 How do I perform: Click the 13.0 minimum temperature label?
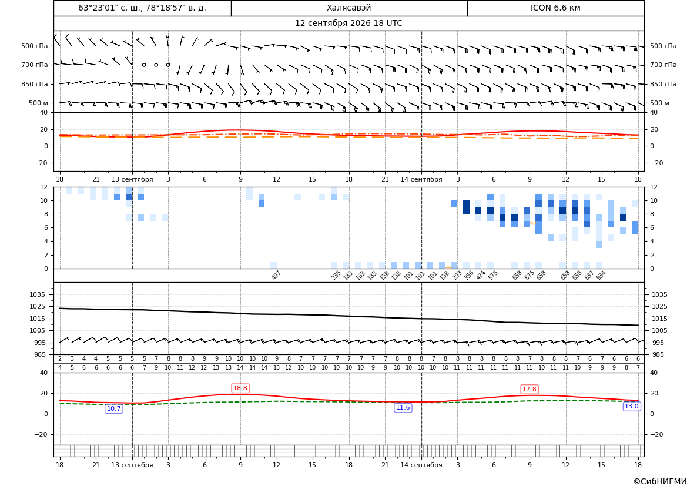pyautogui.click(x=631, y=406)
